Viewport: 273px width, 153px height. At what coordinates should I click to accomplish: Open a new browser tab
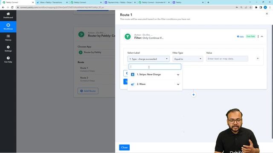pyautogui.click(x=208, y=3)
